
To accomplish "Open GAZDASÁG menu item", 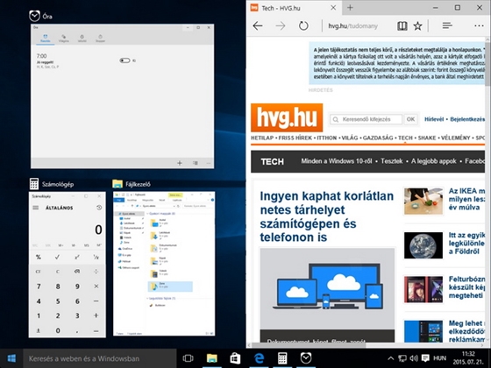I will (378, 138).
